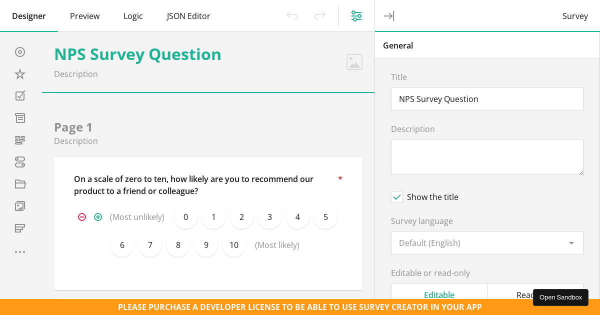Increase rating scale with the plus icon

(98, 217)
